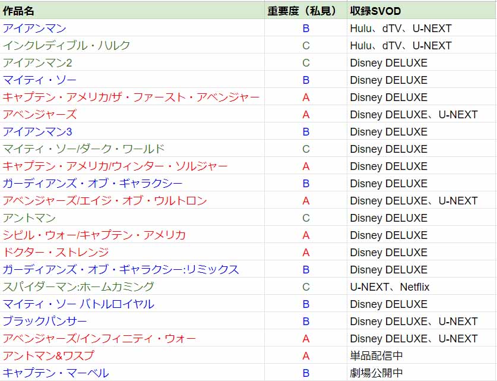Select the 収録SVOD header cell
Image resolution: width=497 pixels, height=381 pixels.
point(422,11)
